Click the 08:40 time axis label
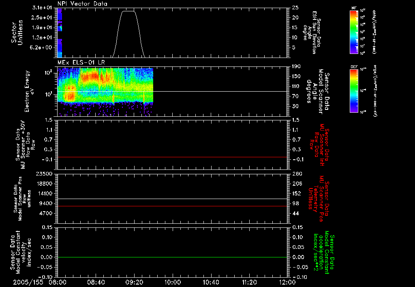 pos(96,282)
